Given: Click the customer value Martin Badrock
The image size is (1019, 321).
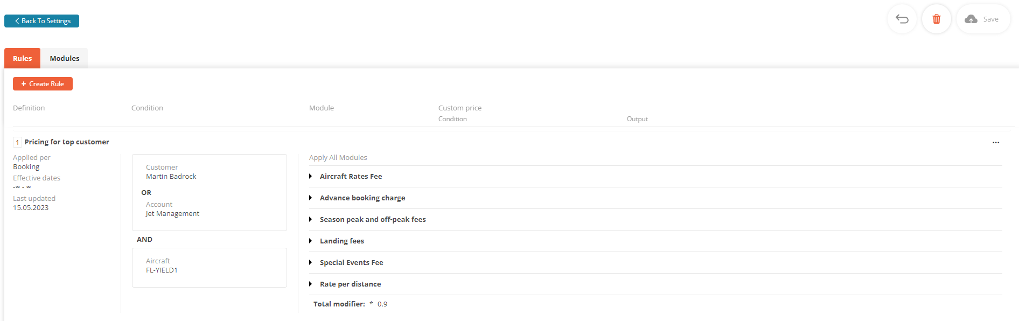Looking at the screenshot, I should point(171,177).
